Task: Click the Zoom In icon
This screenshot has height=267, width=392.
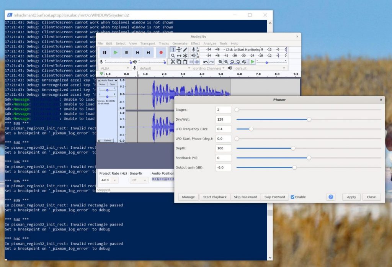Action: point(220,62)
